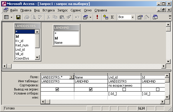Run the query with the red exclamation icon
The height and width of the screenshot is (112, 173).
click(97, 17)
